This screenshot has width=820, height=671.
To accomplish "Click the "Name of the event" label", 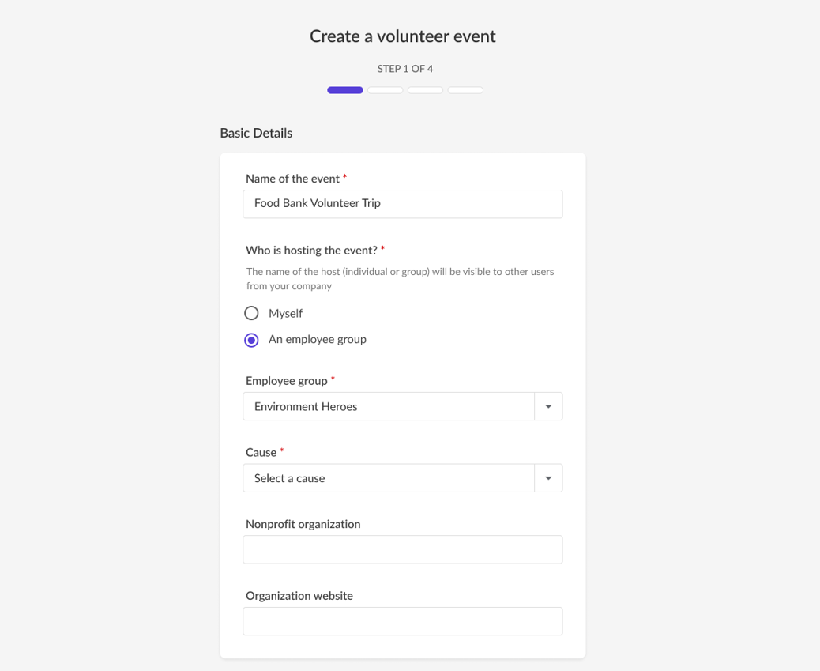I will click(x=292, y=179).
